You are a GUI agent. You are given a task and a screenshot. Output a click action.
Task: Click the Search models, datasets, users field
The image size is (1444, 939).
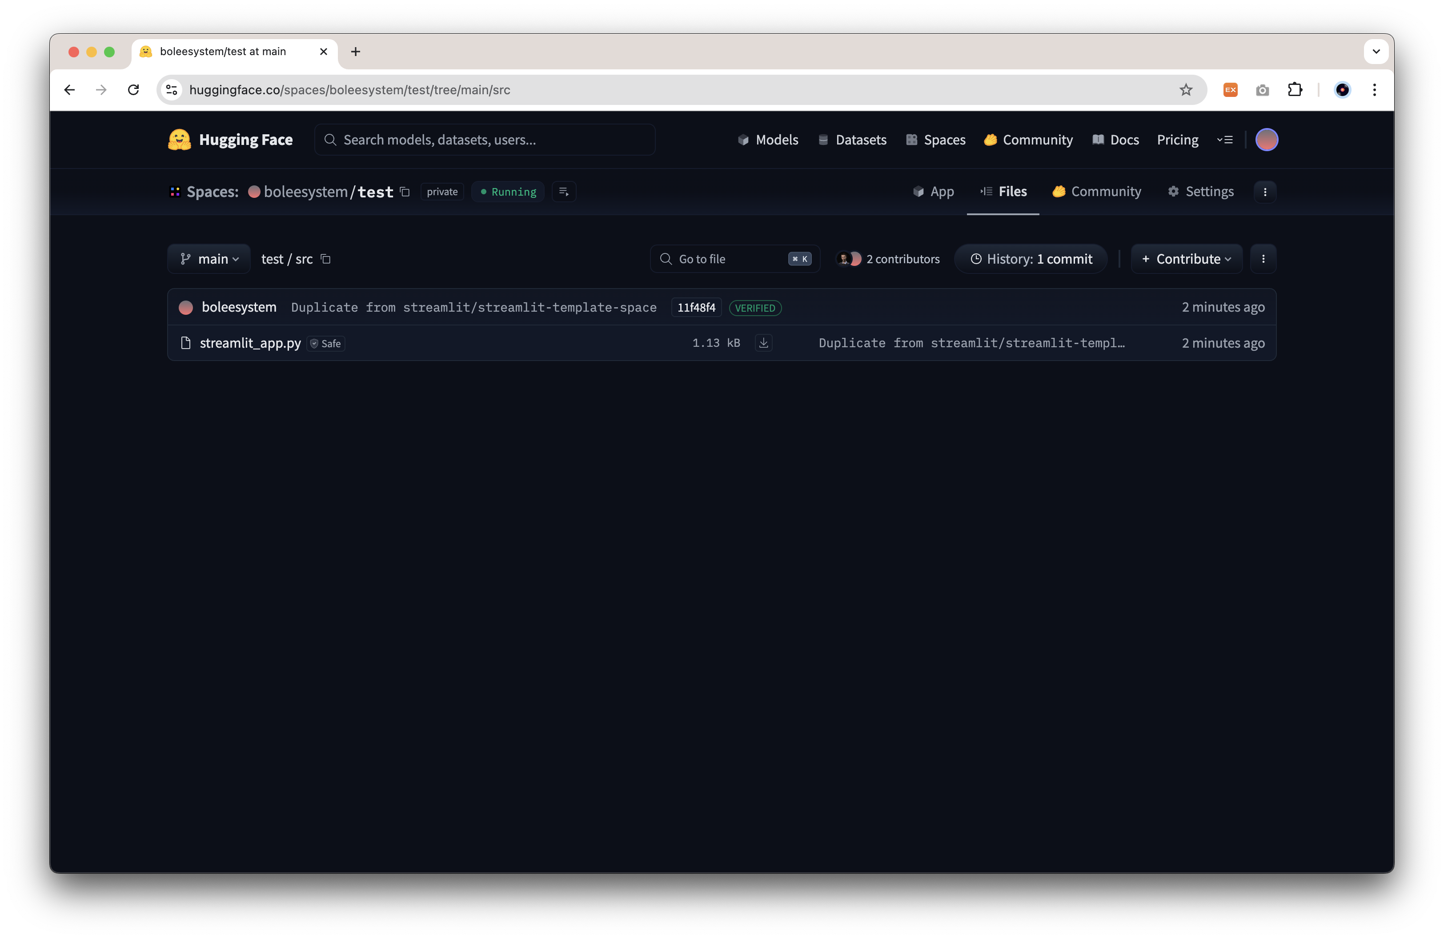(485, 140)
